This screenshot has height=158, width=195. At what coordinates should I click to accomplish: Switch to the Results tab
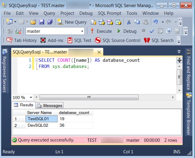click(x=24, y=105)
